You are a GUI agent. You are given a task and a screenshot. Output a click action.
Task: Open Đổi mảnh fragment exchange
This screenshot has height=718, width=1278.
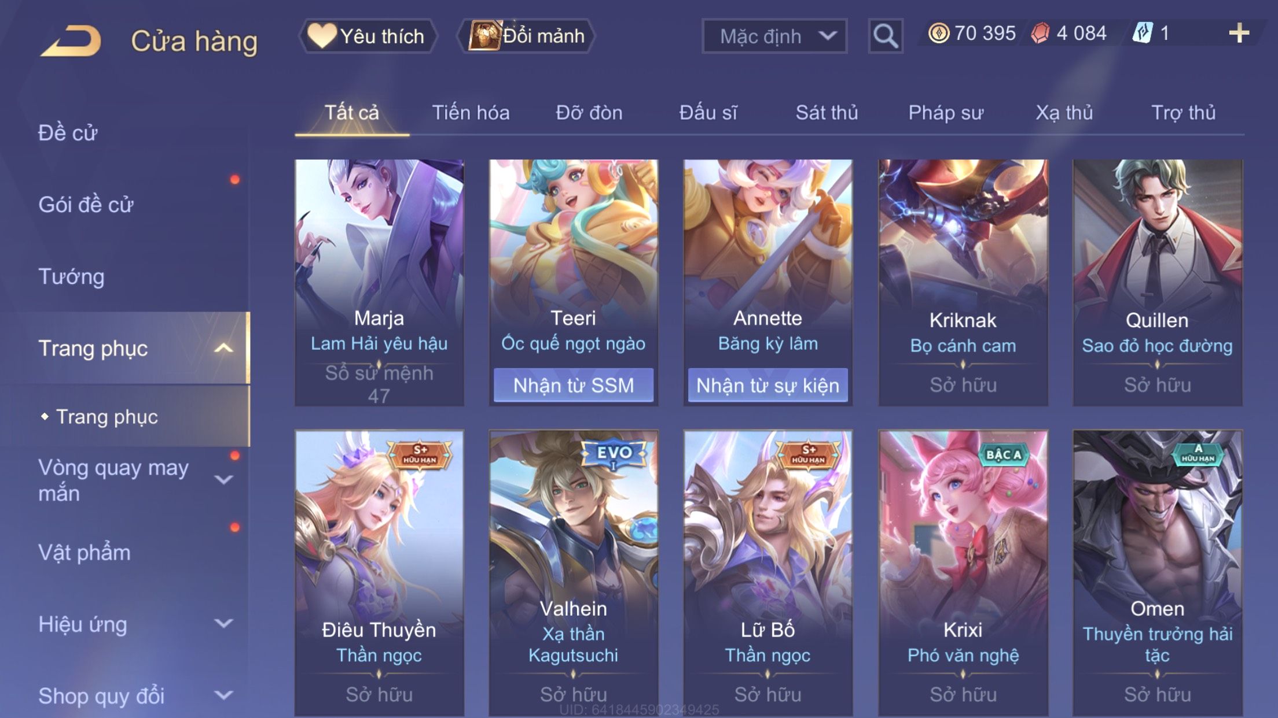coord(526,36)
